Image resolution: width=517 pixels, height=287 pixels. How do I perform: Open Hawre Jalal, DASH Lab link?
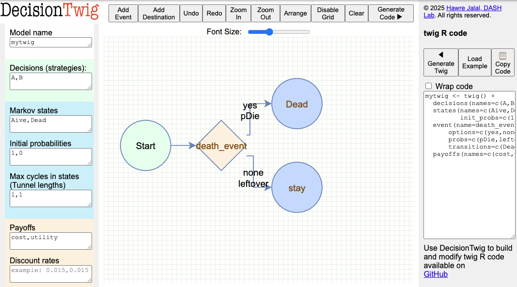point(473,8)
